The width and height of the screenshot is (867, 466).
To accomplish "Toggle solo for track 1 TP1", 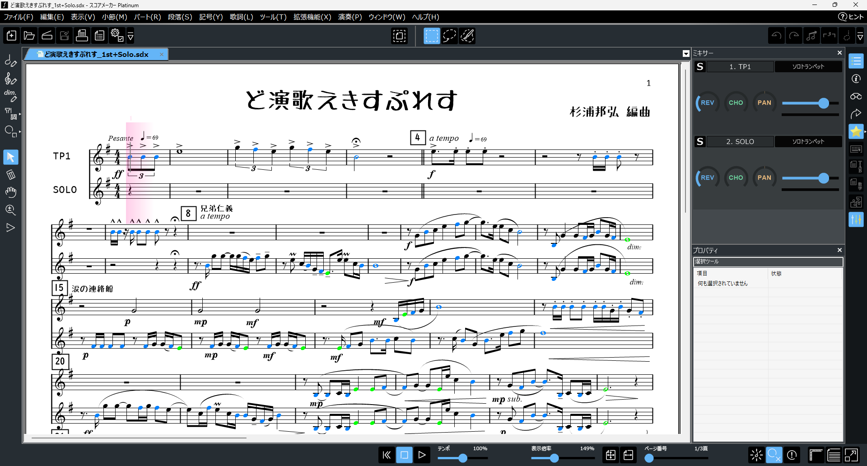I will coord(700,67).
